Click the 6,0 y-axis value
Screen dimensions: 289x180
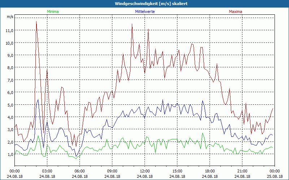pyautogui.click(x=10, y=93)
